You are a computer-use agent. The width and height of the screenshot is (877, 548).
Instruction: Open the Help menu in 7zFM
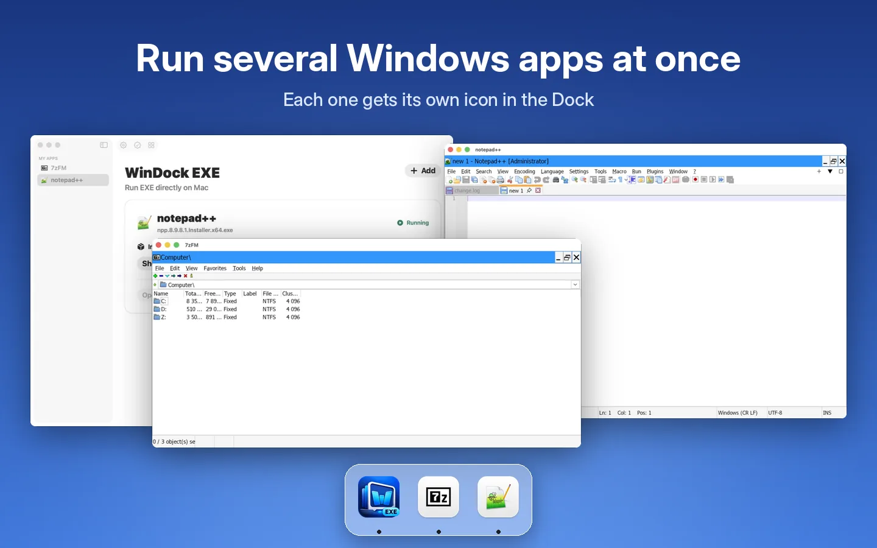[x=258, y=269]
